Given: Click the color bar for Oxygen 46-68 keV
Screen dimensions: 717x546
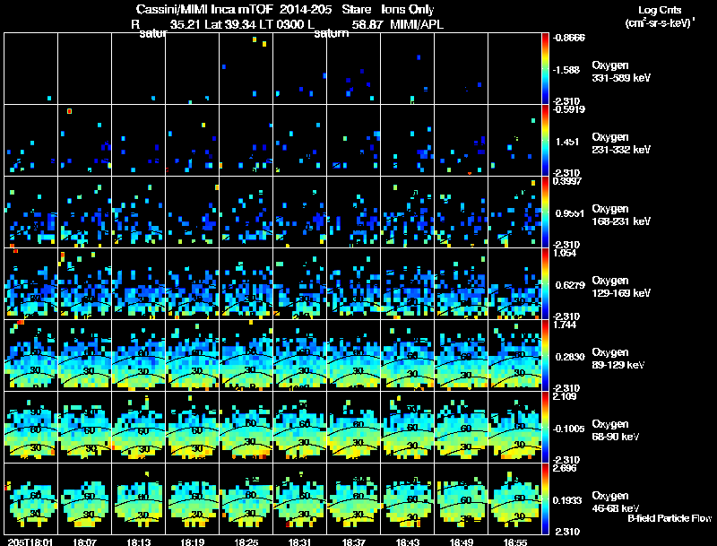Looking at the screenshot, I should (547, 499).
